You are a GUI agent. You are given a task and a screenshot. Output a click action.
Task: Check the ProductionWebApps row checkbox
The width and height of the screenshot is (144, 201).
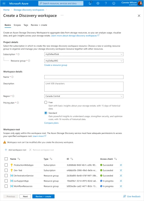tap(6, 165)
